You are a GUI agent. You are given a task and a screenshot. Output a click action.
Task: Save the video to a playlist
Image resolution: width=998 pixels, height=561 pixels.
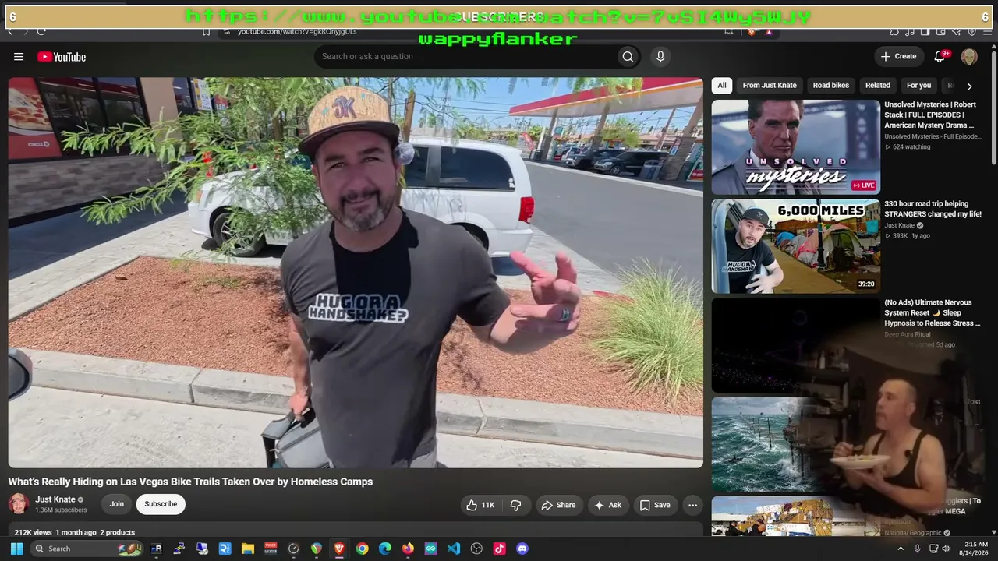point(655,505)
